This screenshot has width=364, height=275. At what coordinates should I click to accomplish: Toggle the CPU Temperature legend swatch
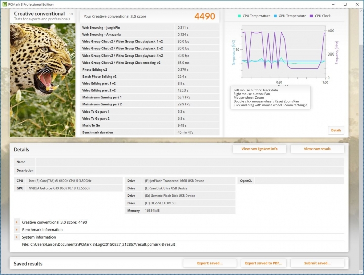pos(239,16)
